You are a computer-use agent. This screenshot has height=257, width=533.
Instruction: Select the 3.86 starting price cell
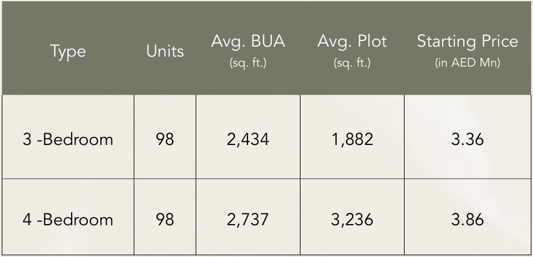click(x=467, y=219)
